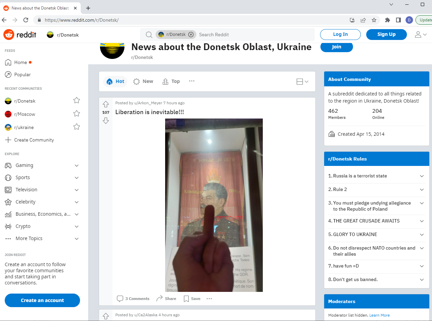The width and height of the screenshot is (432, 321).
Task: Sort posts by the New tab
Action: [x=143, y=81]
